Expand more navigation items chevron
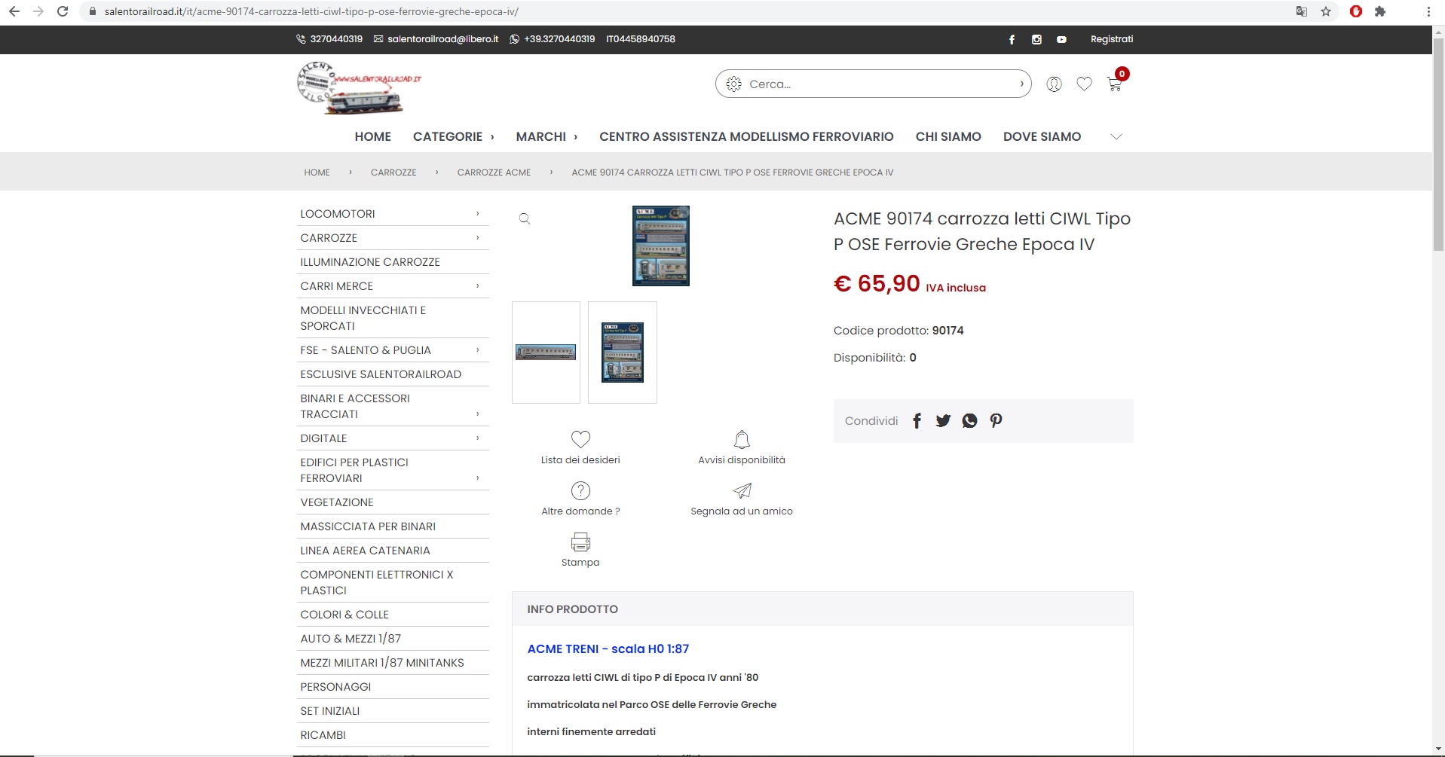The width and height of the screenshot is (1445, 757). [1116, 136]
